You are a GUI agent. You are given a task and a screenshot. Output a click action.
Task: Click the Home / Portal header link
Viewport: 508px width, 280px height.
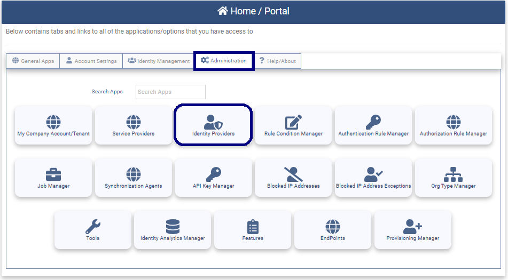(x=254, y=11)
